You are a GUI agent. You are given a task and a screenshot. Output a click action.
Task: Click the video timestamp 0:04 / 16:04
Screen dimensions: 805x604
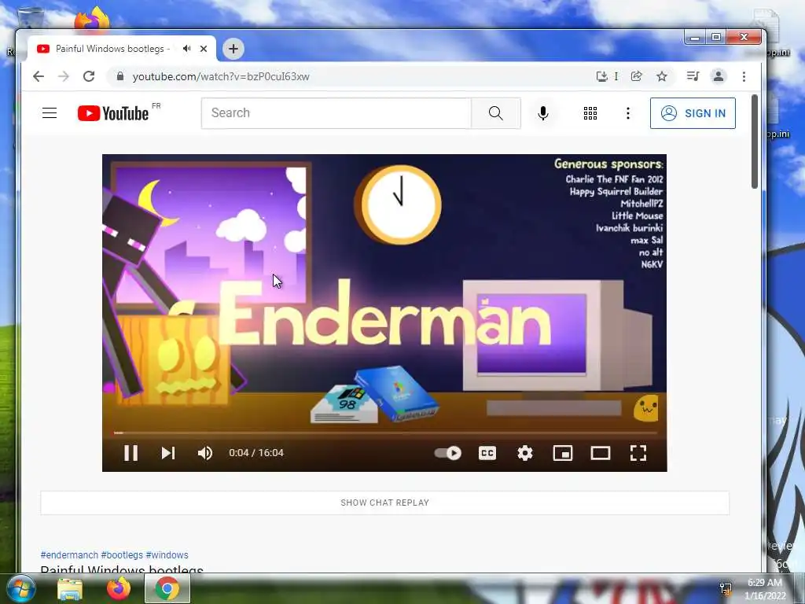point(256,453)
